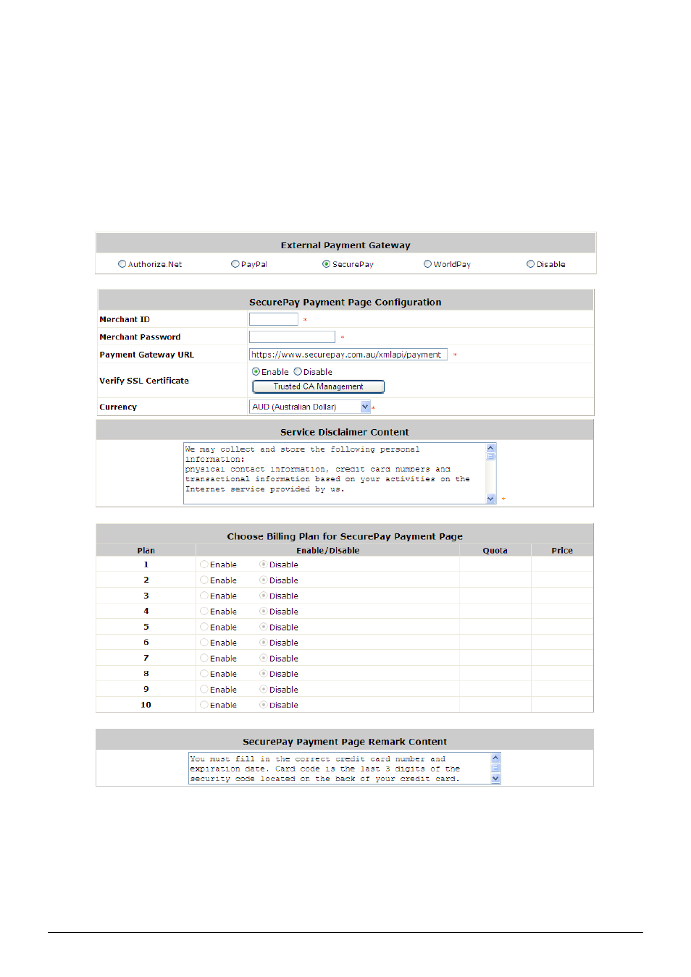
Task: Disable billing plan 5
Action: [x=264, y=627]
